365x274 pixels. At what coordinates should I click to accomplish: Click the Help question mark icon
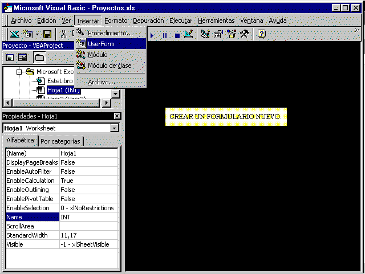coord(262,34)
